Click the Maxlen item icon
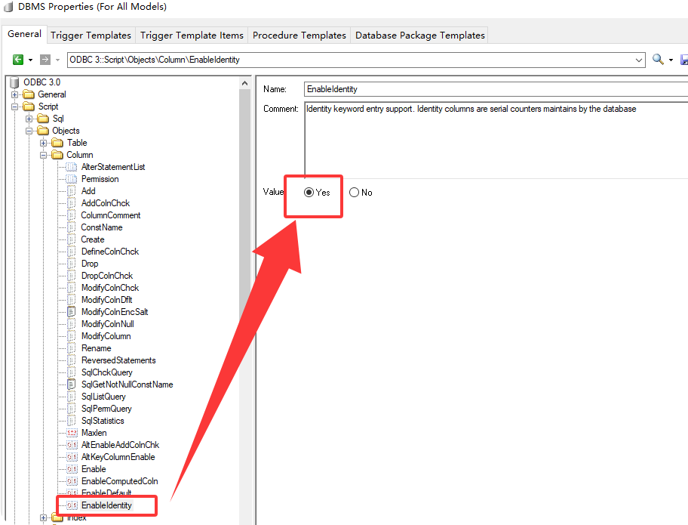 (72, 433)
